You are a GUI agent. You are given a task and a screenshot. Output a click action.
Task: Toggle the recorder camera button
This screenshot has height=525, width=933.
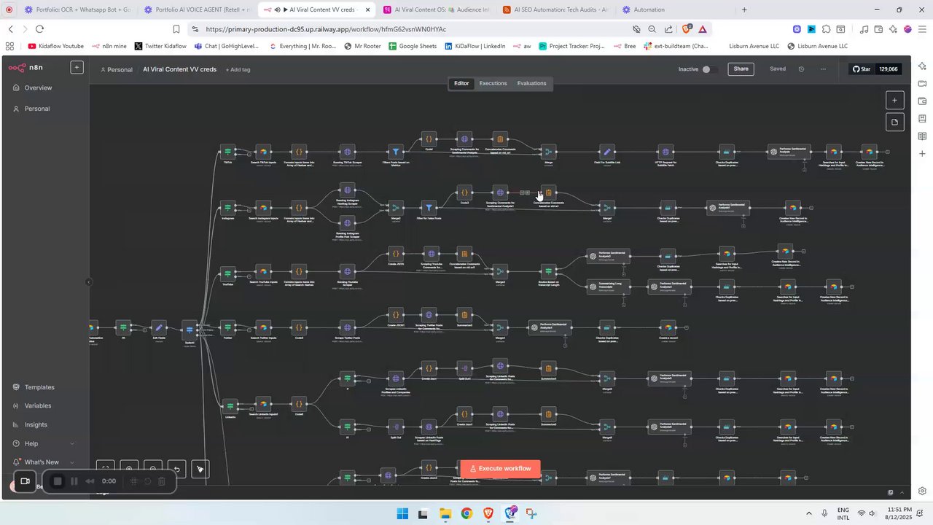[x=25, y=481]
